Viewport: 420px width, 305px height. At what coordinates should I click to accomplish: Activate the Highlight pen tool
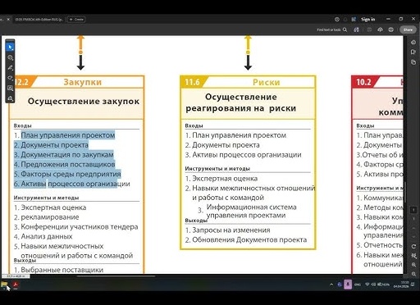click(10, 67)
